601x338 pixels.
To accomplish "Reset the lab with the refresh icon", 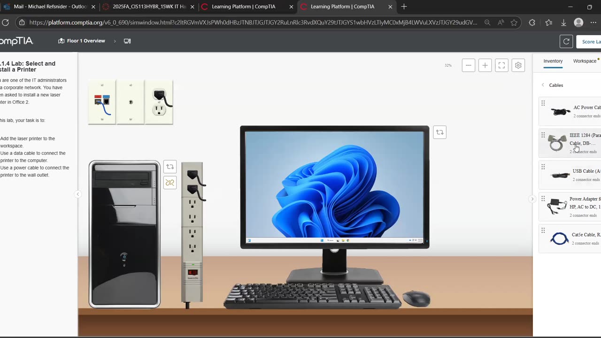I will coord(566,41).
